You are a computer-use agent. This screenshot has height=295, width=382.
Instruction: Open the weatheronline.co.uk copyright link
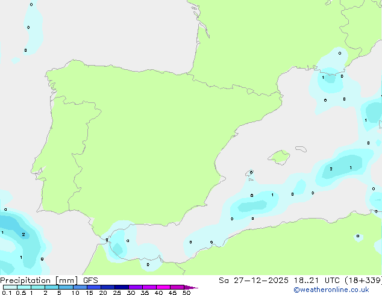click(x=331, y=290)
